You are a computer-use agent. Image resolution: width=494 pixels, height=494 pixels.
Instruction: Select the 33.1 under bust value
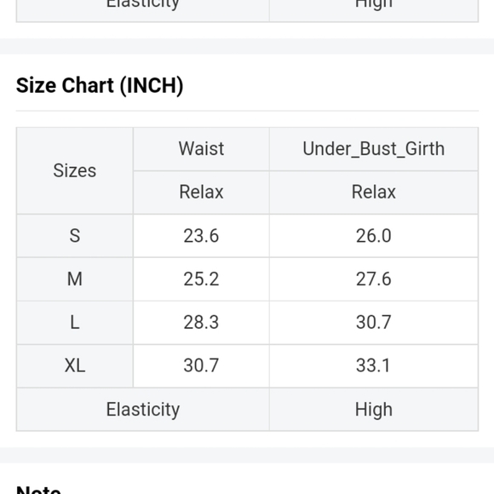pyautogui.click(x=374, y=365)
